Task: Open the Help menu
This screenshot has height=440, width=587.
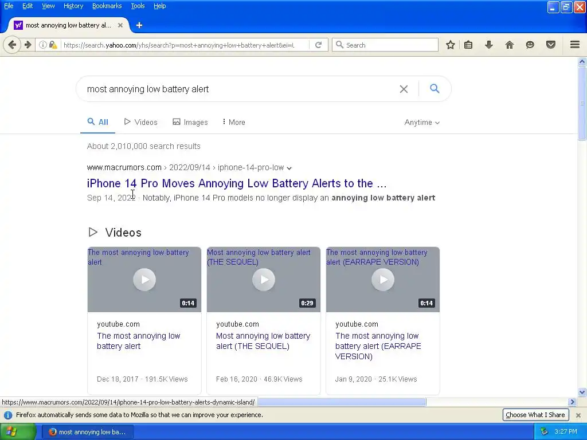Action: (x=159, y=6)
